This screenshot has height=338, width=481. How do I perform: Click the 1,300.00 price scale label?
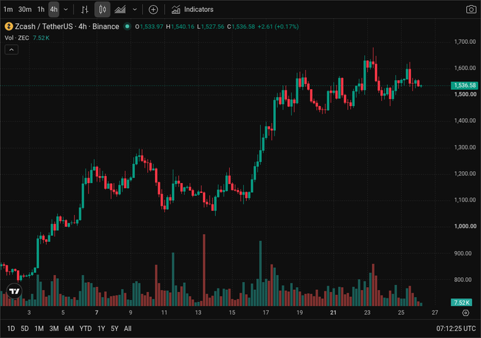click(465, 147)
